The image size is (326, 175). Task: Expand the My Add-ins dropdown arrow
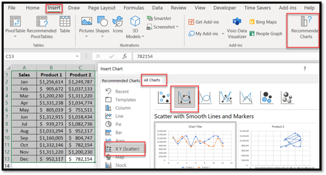coord(223,34)
